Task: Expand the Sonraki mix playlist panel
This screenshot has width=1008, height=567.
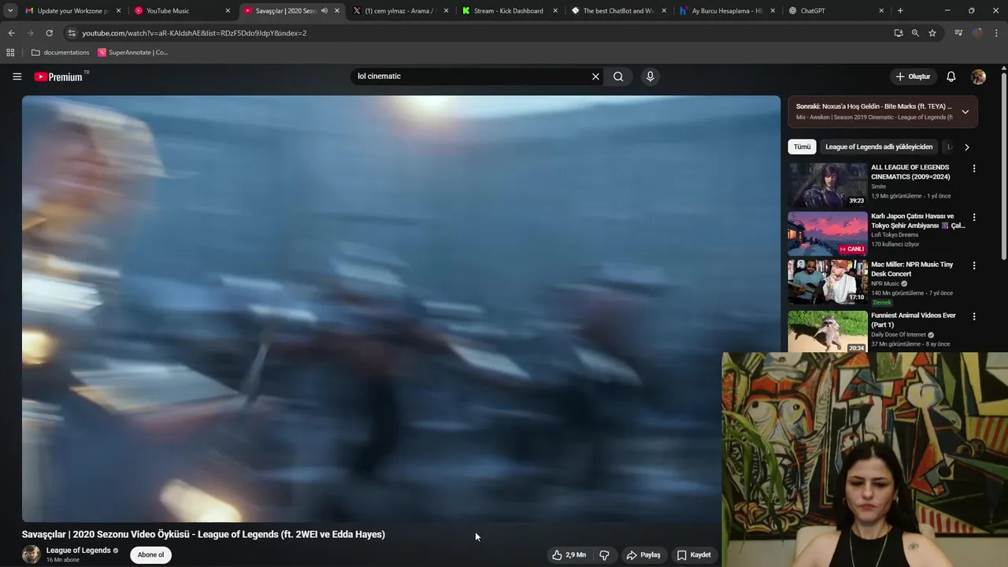Action: pyautogui.click(x=965, y=112)
